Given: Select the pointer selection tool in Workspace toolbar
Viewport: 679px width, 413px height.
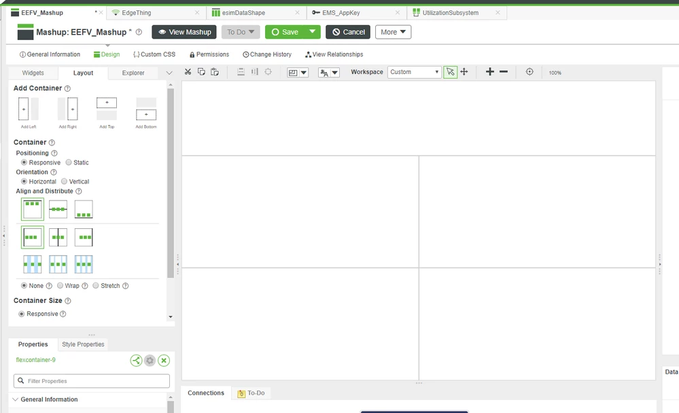Looking at the screenshot, I should pos(451,72).
